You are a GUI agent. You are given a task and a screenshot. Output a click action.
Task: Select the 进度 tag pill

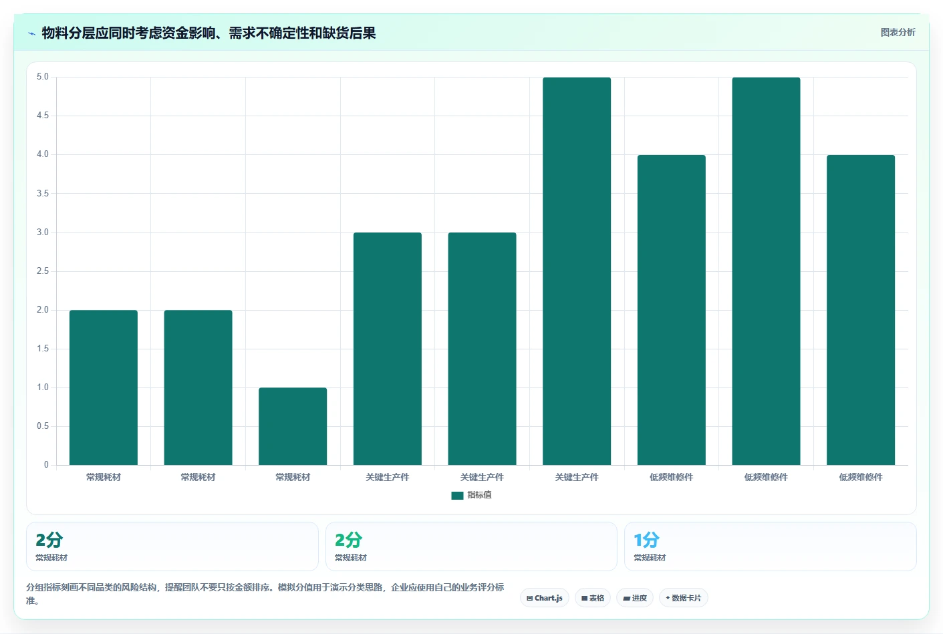point(635,598)
